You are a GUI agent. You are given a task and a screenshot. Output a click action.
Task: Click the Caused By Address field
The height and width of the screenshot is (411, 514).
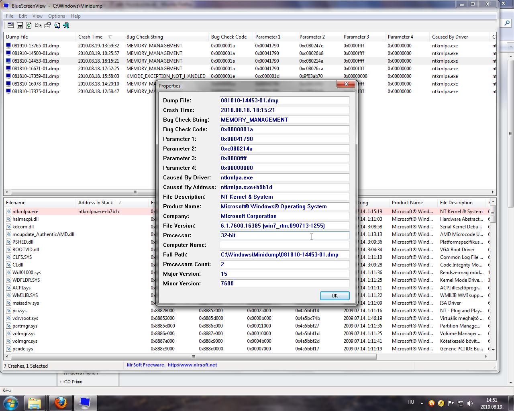(x=284, y=187)
